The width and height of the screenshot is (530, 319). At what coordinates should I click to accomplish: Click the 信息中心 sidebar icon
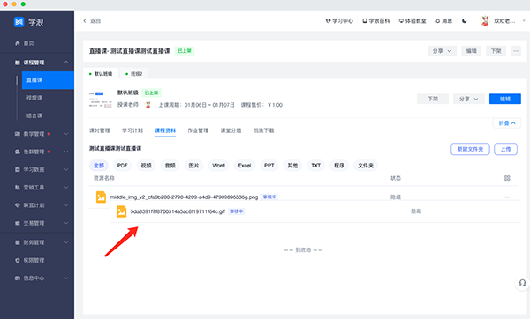tap(18, 278)
